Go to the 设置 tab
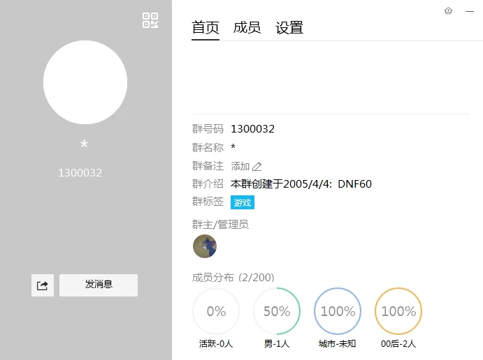Viewport: 483px width, 360px height. coord(289,28)
